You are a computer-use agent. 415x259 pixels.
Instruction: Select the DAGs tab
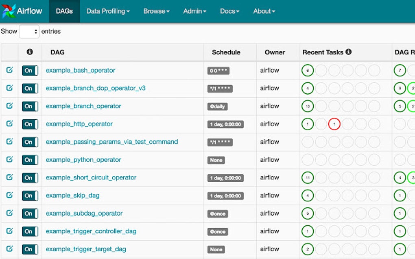point(64,11)
